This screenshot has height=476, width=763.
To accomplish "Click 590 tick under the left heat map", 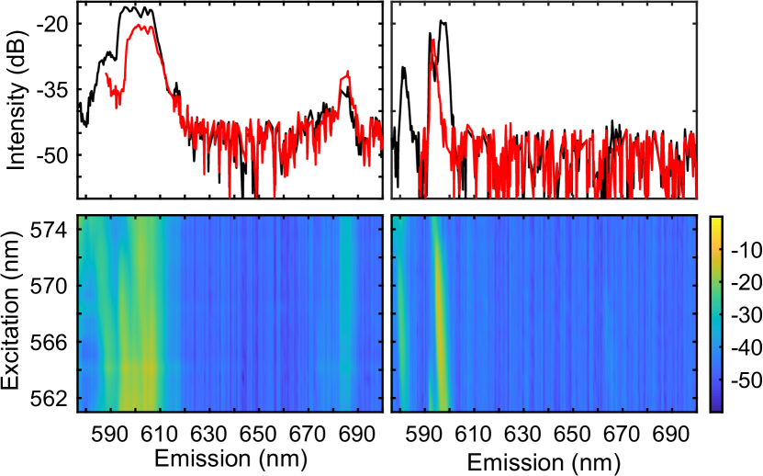I will 111,434.
